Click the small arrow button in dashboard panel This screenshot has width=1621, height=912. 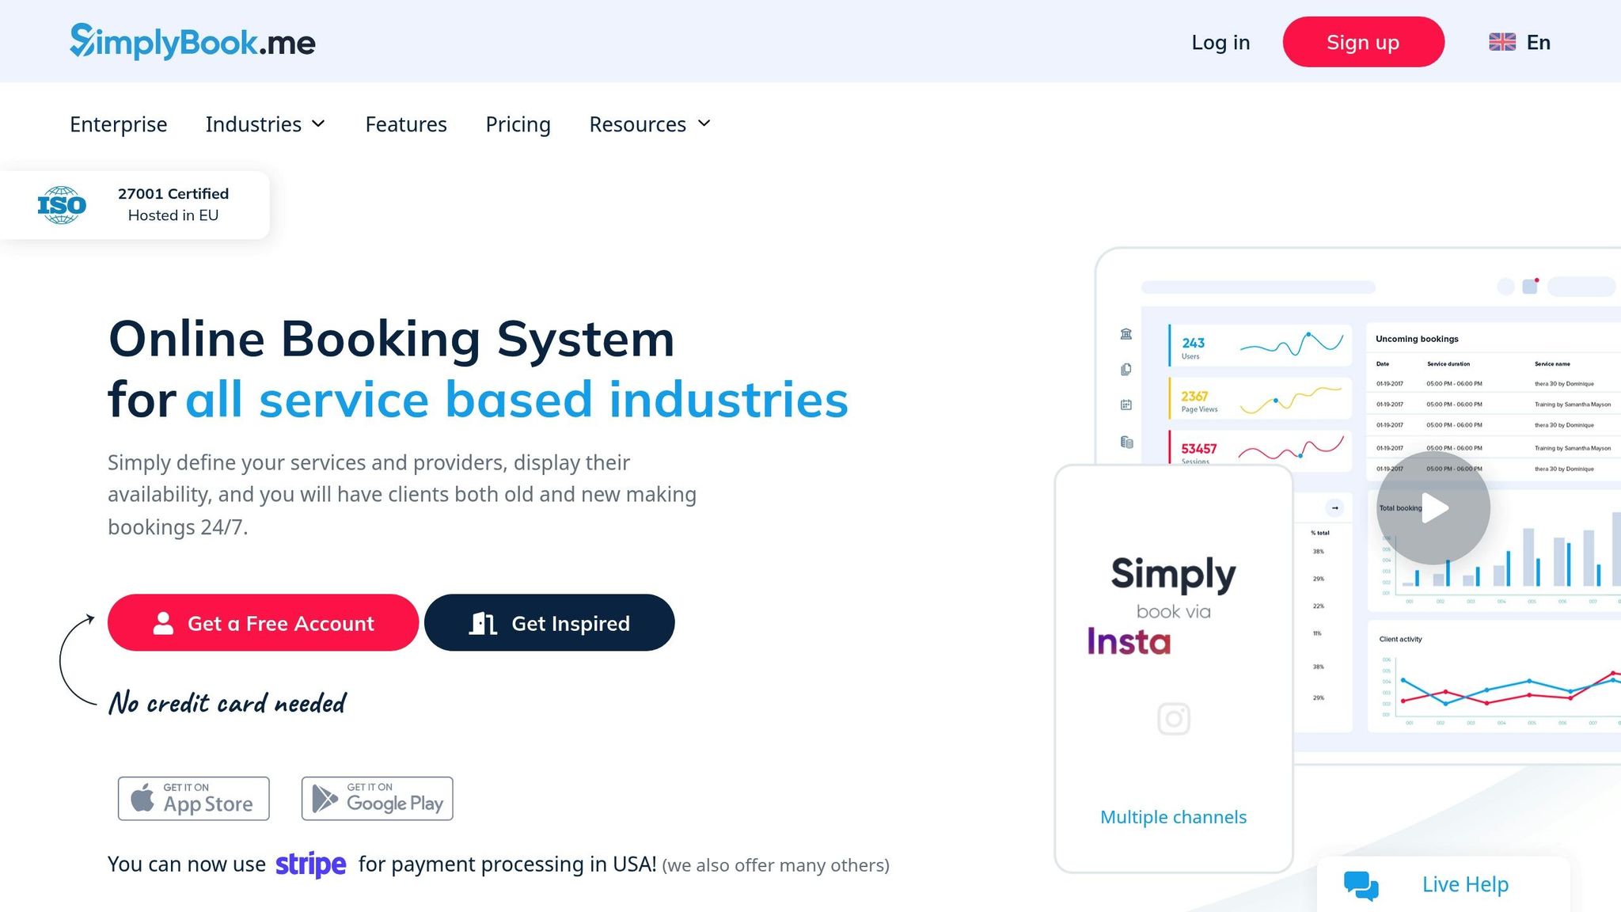pos(1335,508)
